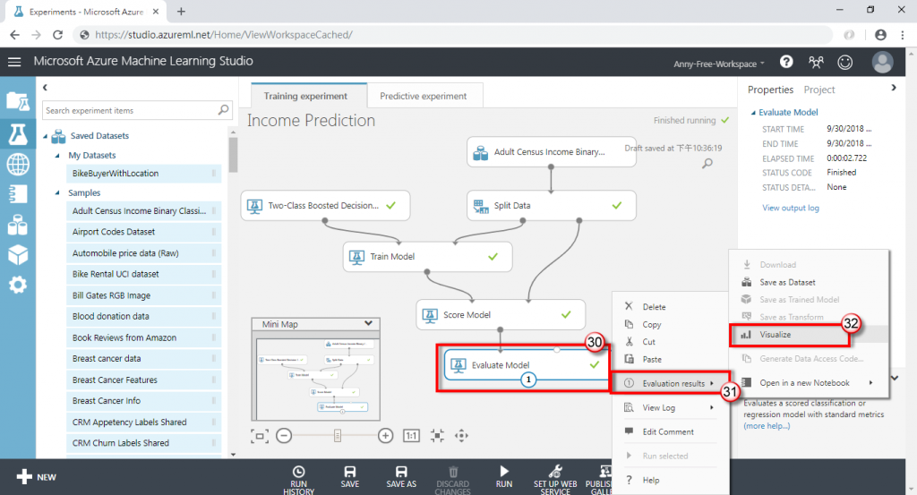Open the user account avatar
This screenshot has height=495, width=917.
(882, 62)
